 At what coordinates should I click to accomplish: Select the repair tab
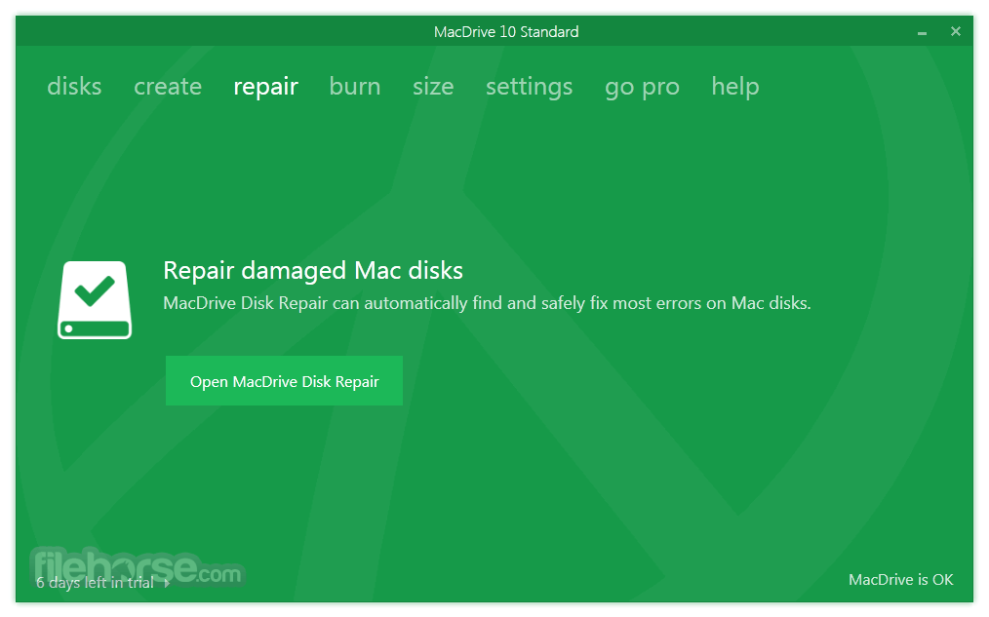click(265, 87)
